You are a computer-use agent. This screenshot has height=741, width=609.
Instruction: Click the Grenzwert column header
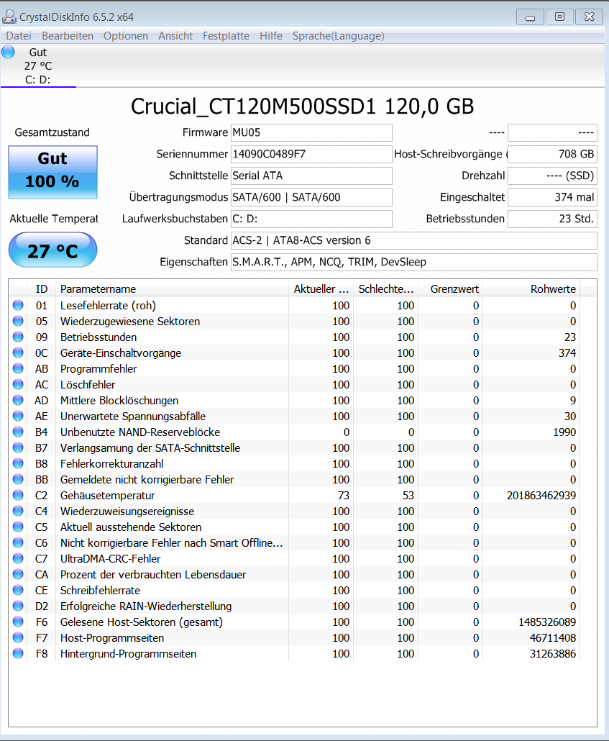point(450,288)
